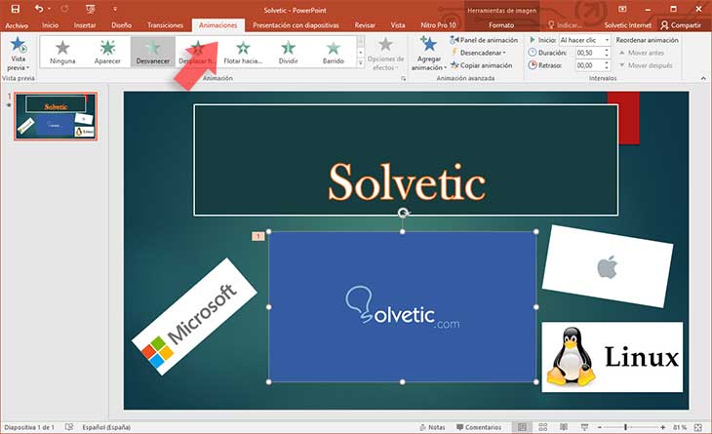Move down one row in the animation gallery
This screenshot has height=434, width=712.
(x=361, y=53)
